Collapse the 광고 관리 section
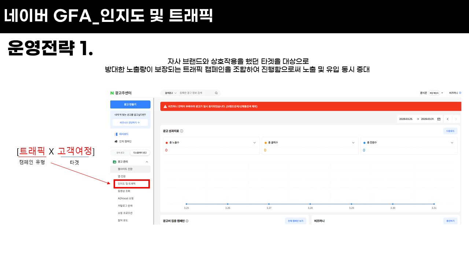This screenshot has height=263, width=469. coord(147,161)
